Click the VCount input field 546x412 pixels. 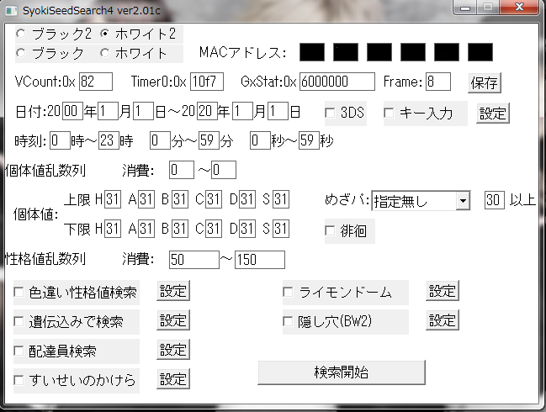point(96,82)
